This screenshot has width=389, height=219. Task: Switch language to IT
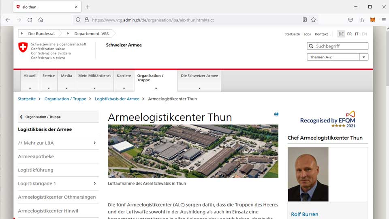coord(357,34)
